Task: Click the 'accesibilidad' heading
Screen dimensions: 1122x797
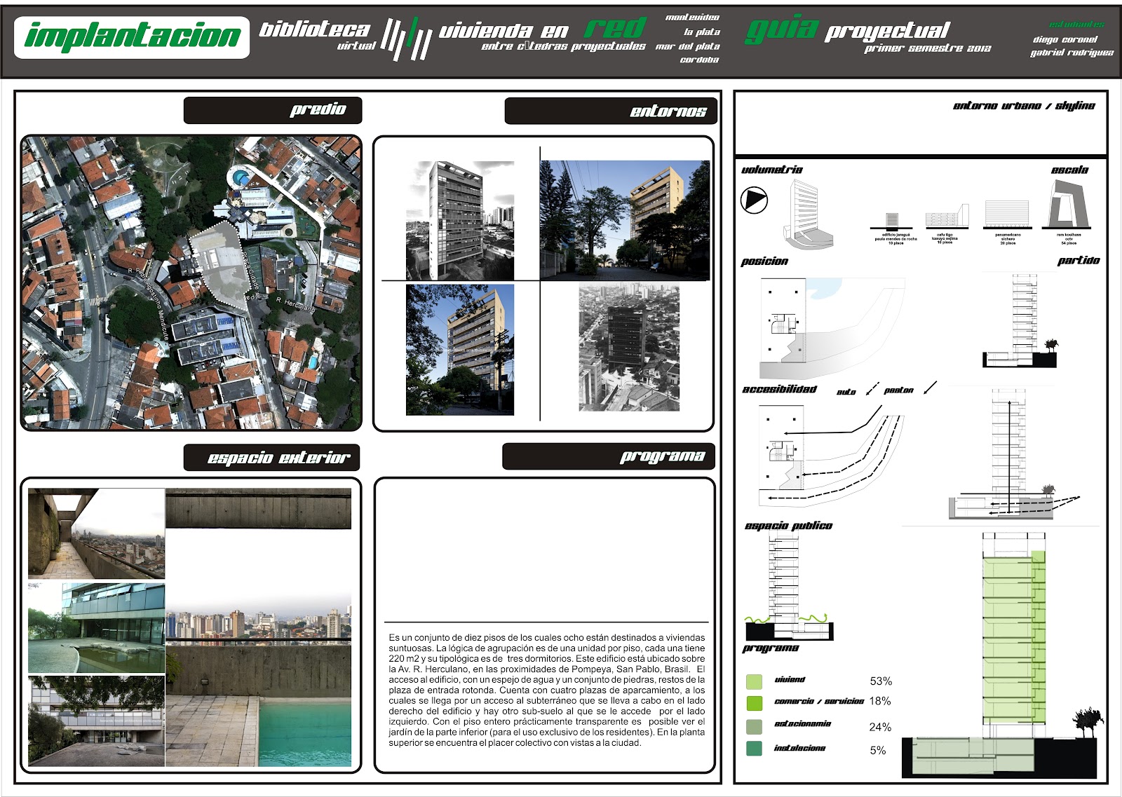Action: click(x=779, y=389)
